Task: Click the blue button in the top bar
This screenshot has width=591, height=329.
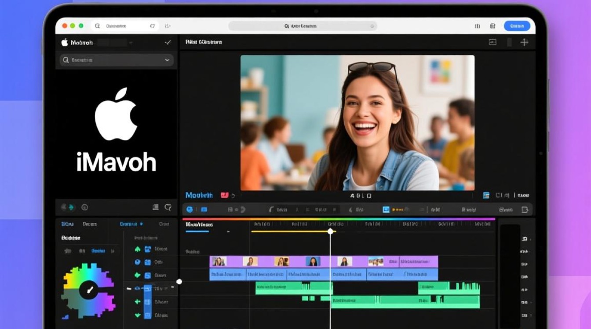Action: click(517, 26)
